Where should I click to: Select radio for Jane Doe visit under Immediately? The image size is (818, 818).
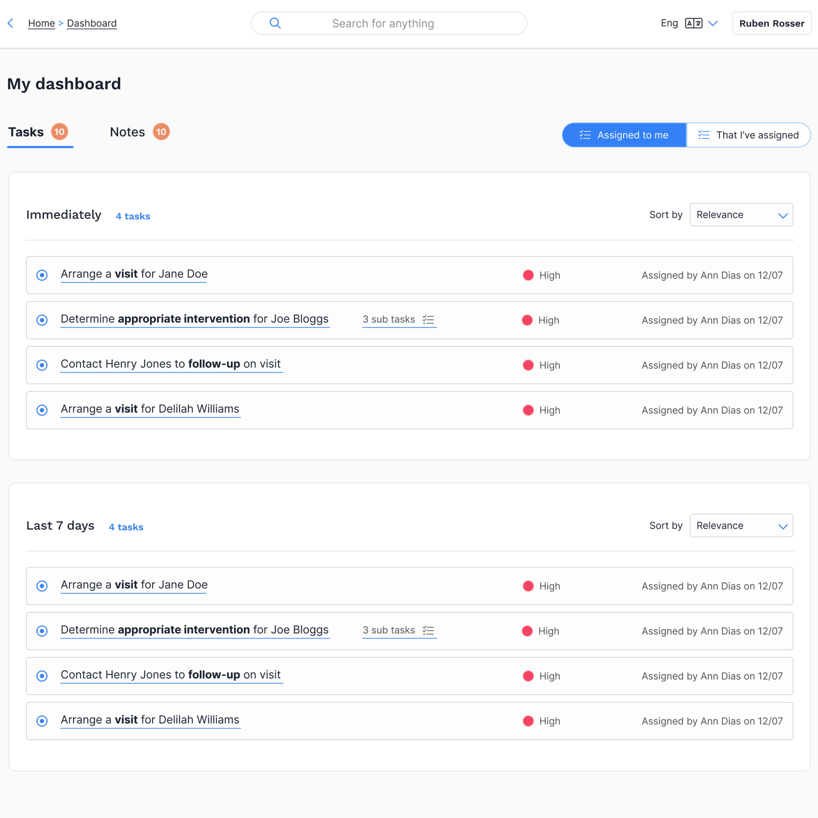(x=42, y=275)
